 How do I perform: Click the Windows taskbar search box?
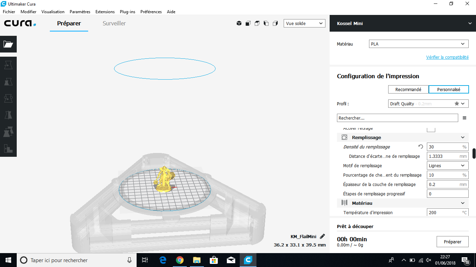(77, 260)
